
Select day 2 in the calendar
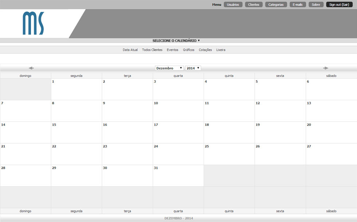click(x=127, y=89)
